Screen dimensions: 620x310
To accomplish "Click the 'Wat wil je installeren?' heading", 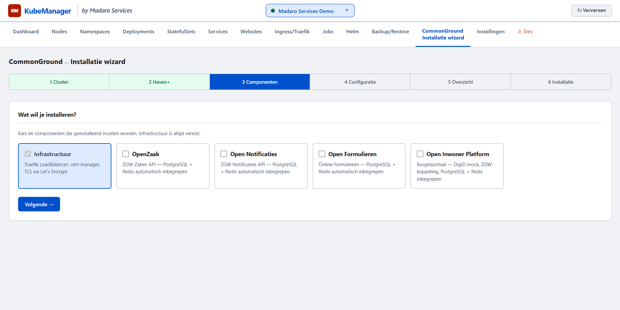I will (x=47, y=115).
